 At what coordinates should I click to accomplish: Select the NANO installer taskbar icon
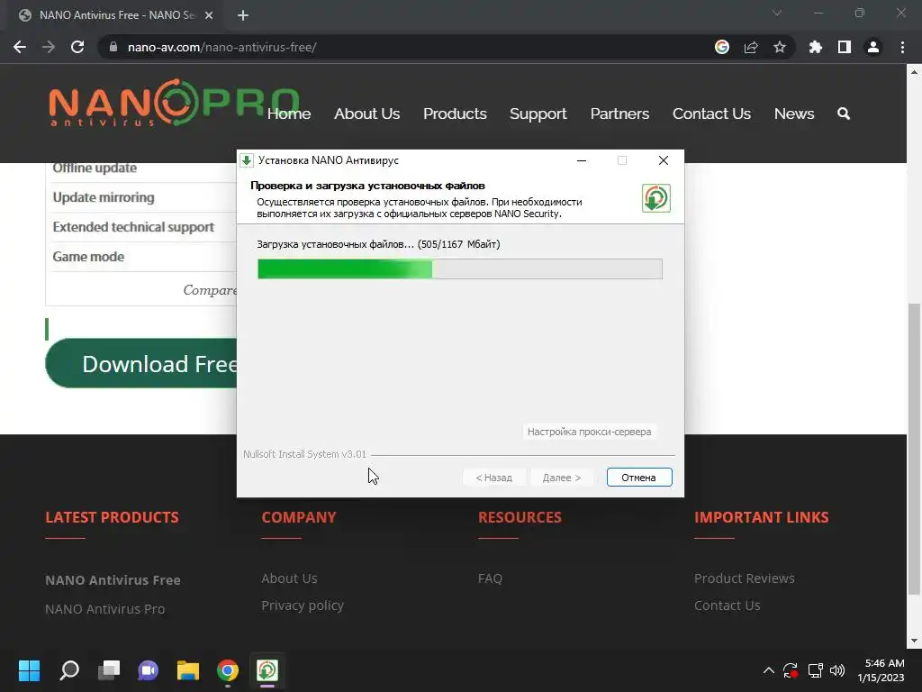267,670
